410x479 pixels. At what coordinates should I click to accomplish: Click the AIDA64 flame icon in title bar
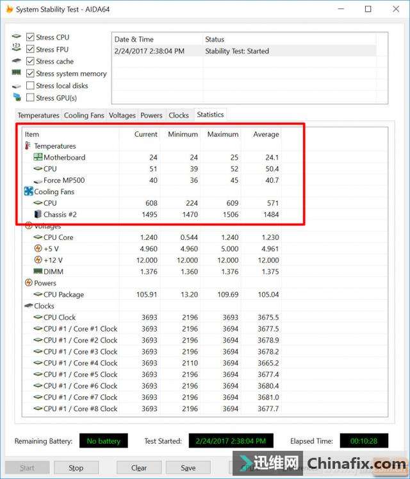pos(10,9)
